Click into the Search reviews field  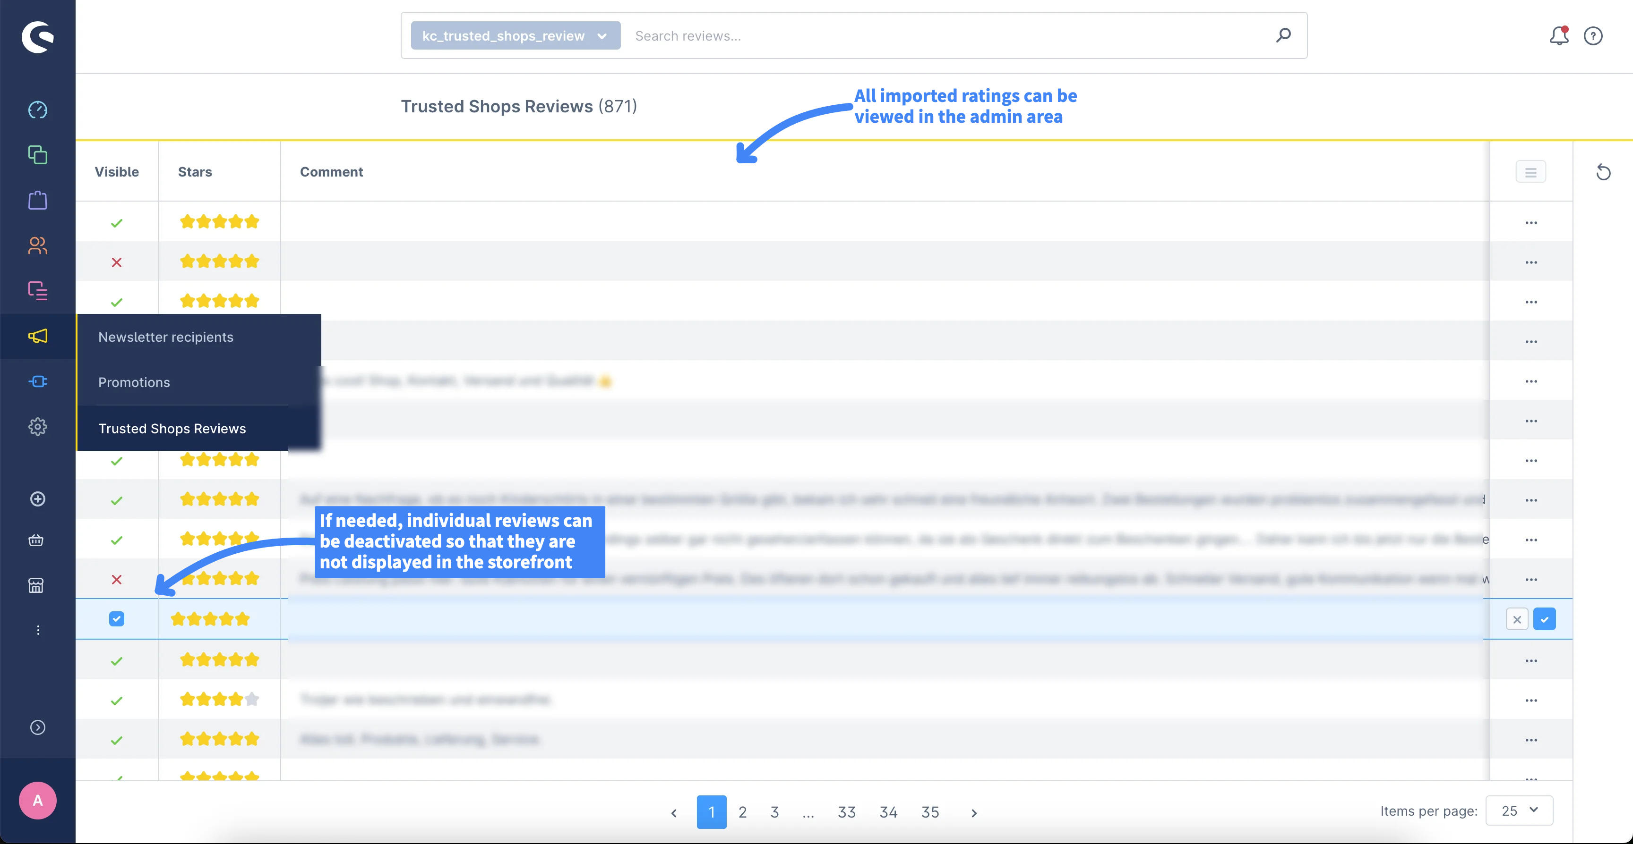pyautogui.click(x=948, y=35)
